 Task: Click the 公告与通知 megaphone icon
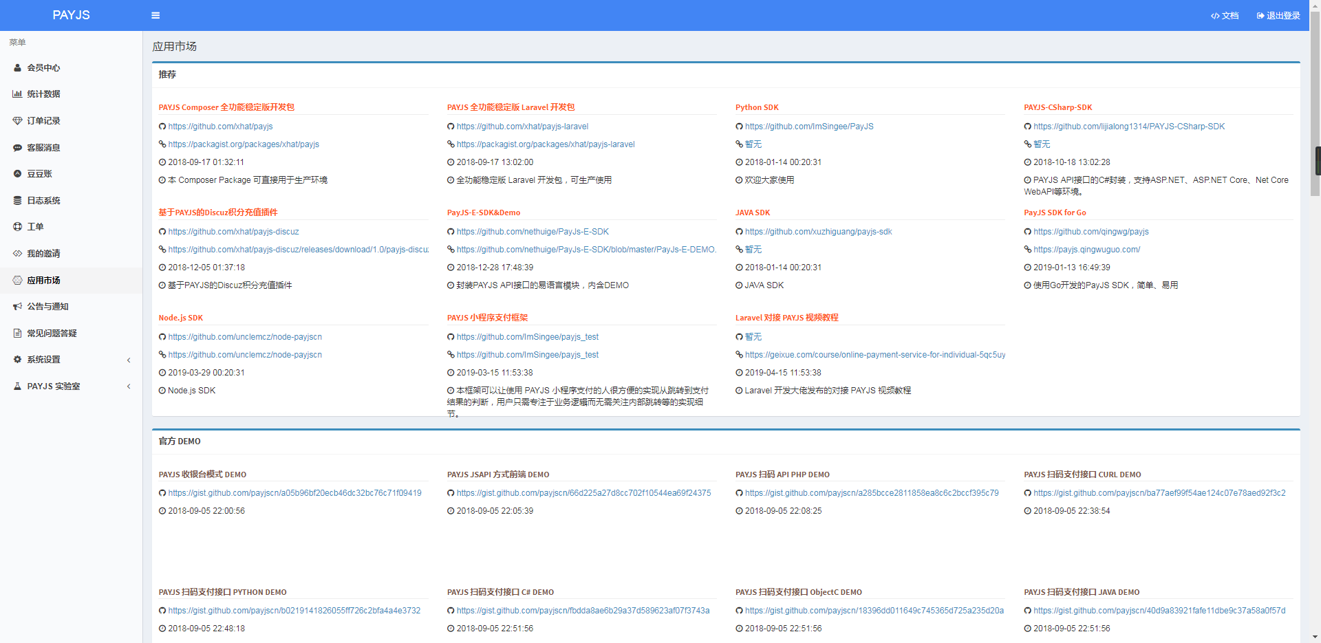pyautogui.click(x=18, y=307)
